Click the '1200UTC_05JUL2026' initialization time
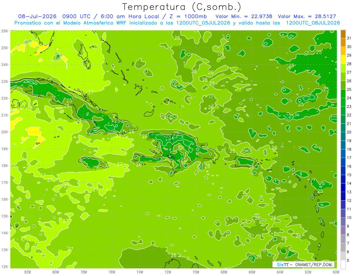 tap(203, 23)
